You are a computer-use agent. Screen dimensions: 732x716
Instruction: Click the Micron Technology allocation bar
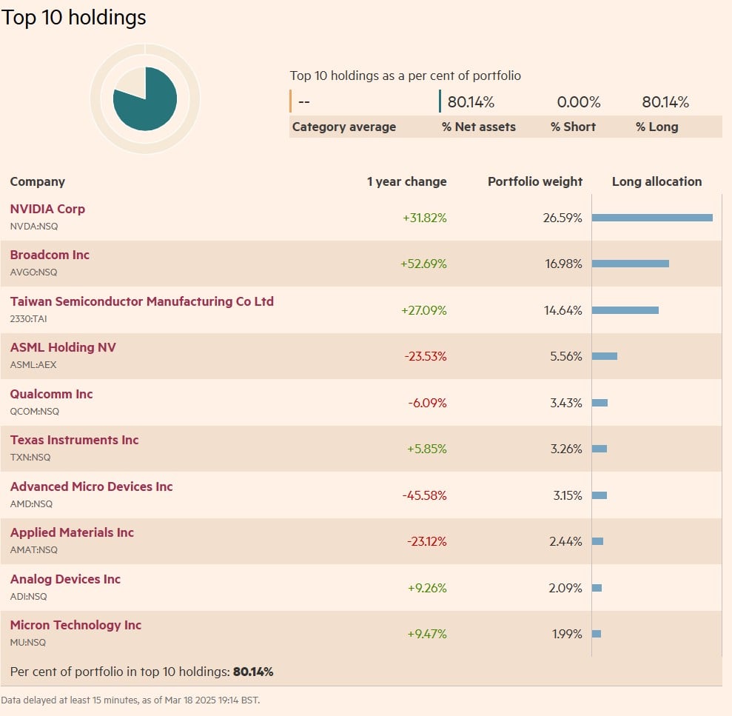597,634
